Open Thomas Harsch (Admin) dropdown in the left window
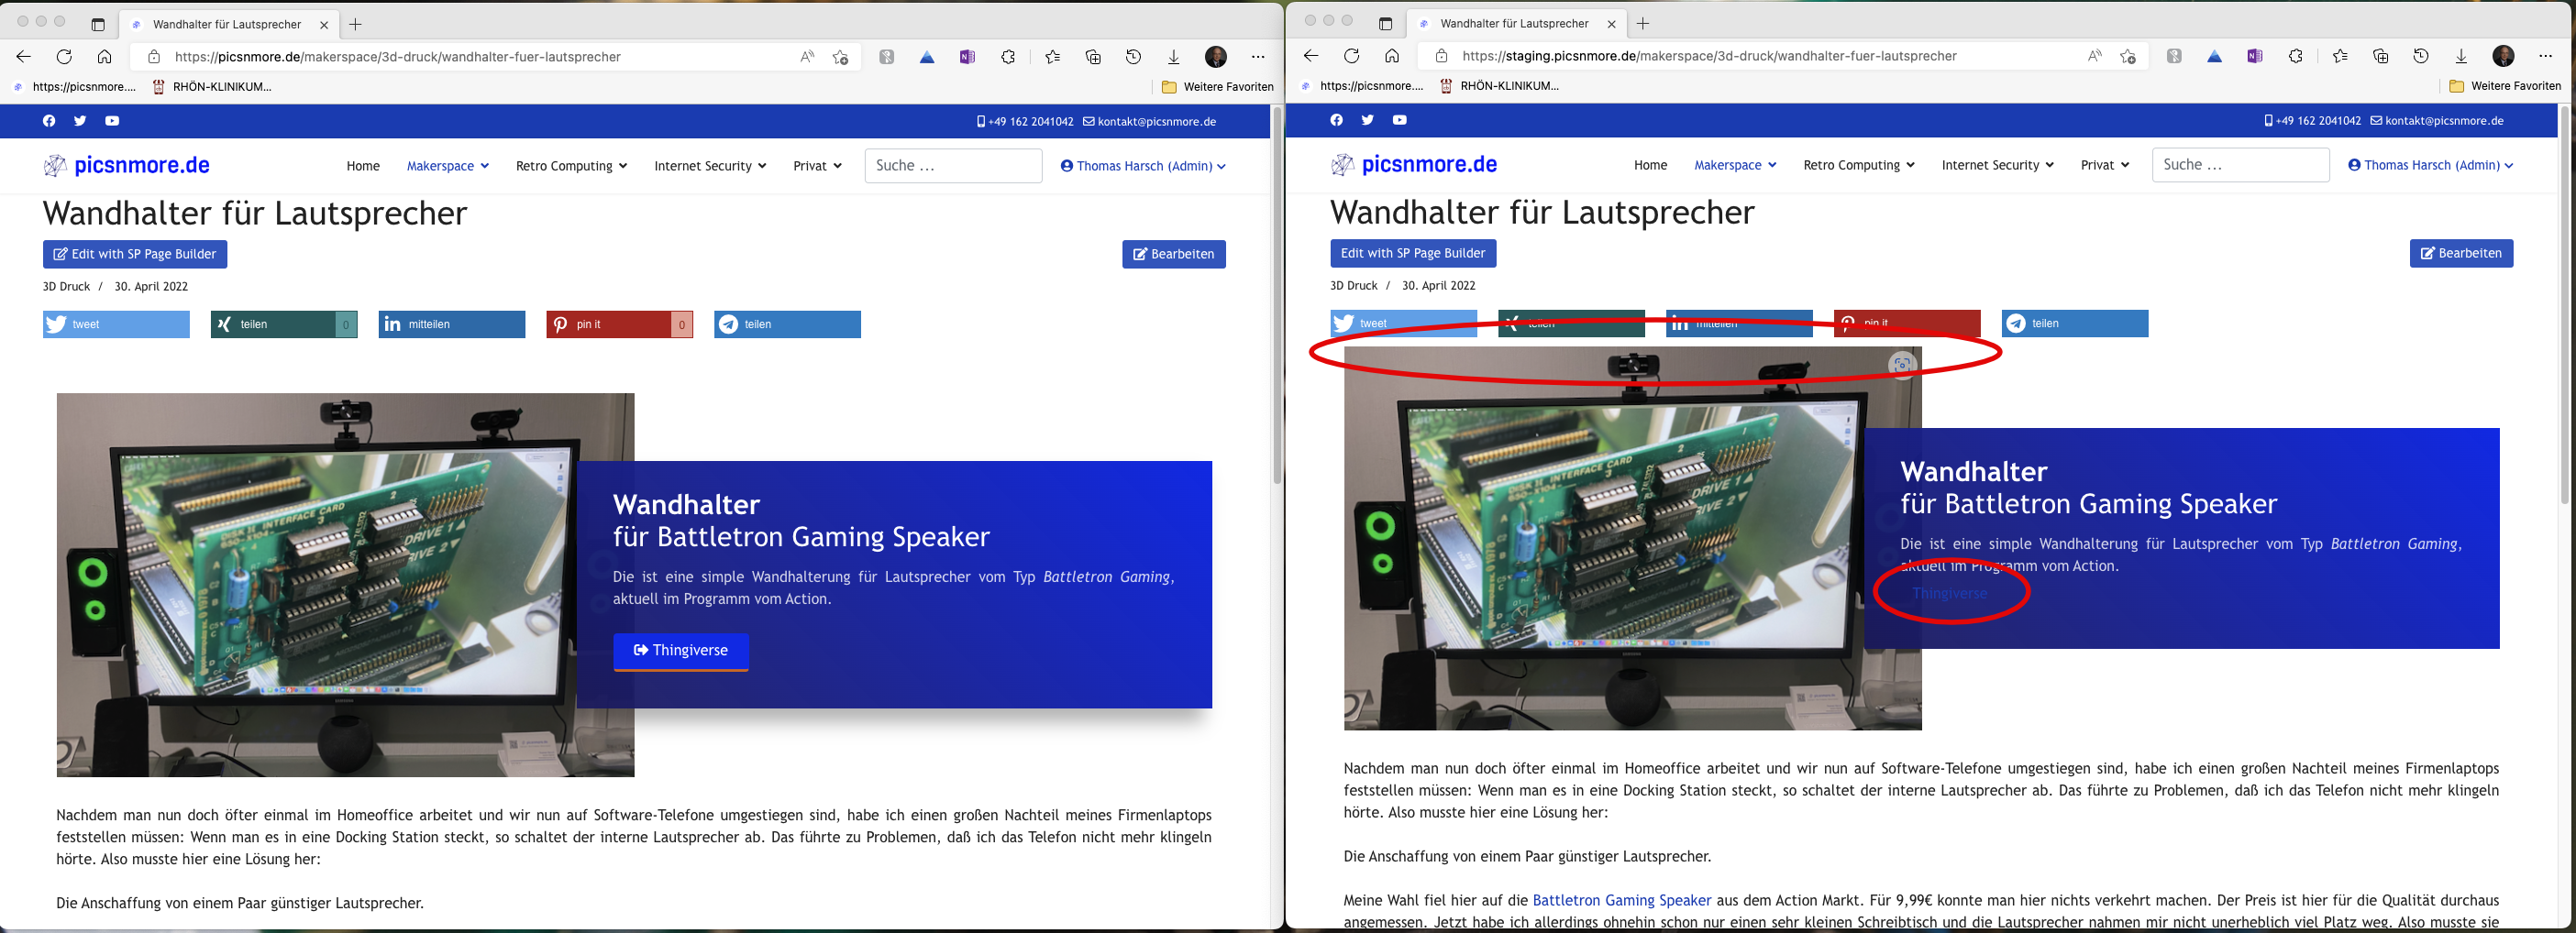This screenshot has width=2576, height=933. pyautogui.click(x=1143, y=166)
